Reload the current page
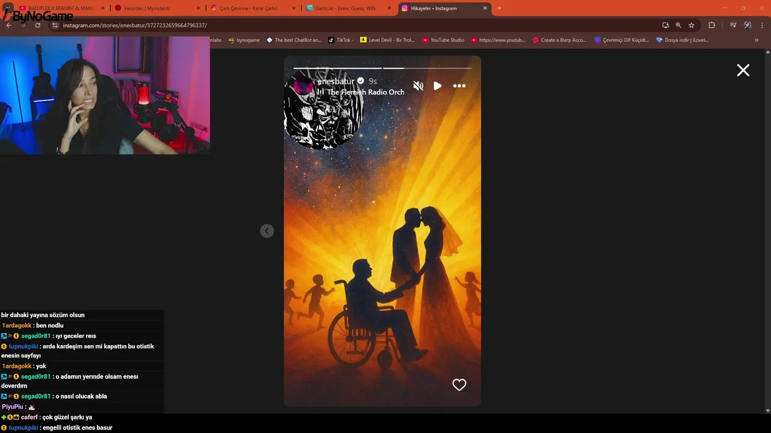The width and height of the screenshot is (771, 433). point(38,25)
